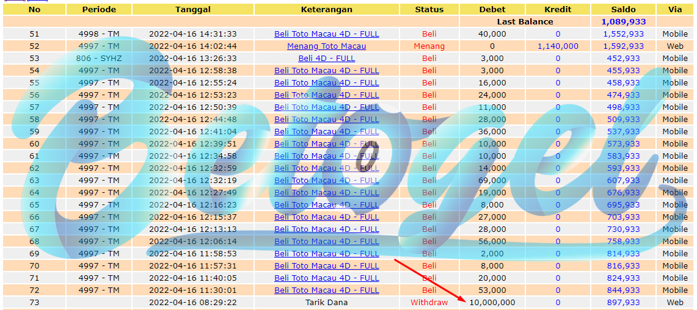Select the "806 - SYHZ" period cell

click(99, 58)
